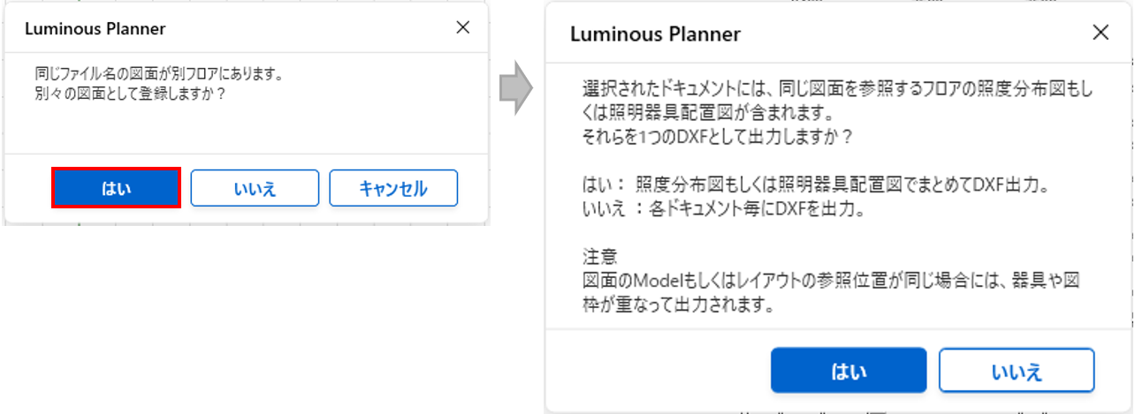Close the left Luminous Planner dialog

tap(462, 27)
